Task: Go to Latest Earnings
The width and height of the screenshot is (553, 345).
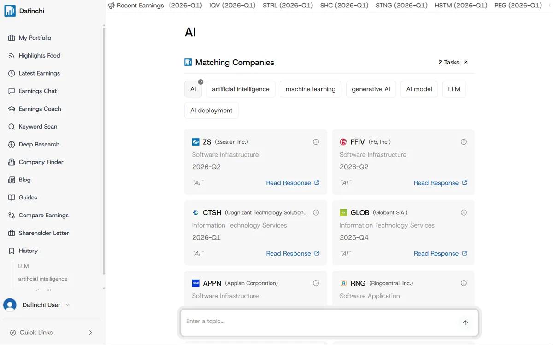Action: [39, 73]
